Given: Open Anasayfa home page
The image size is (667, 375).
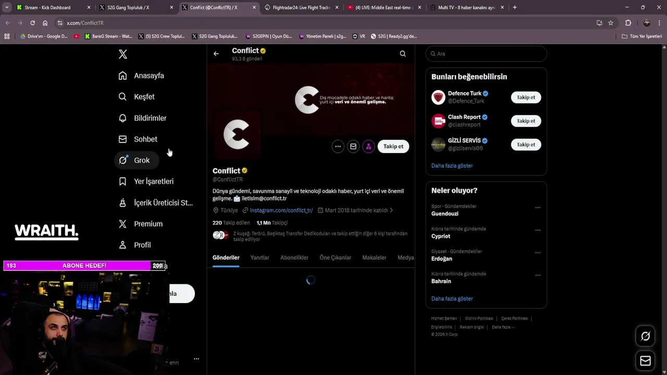Looking at the screenshot, I should 141,76.
